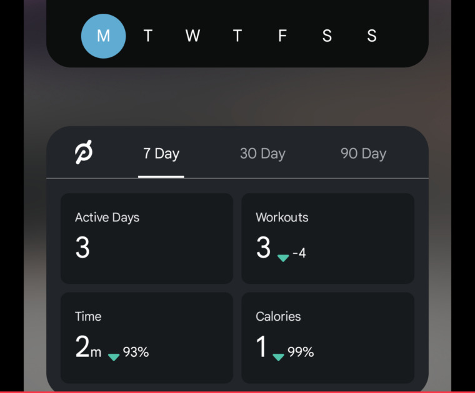Tap the Time stat card

(x=147, y=337)
